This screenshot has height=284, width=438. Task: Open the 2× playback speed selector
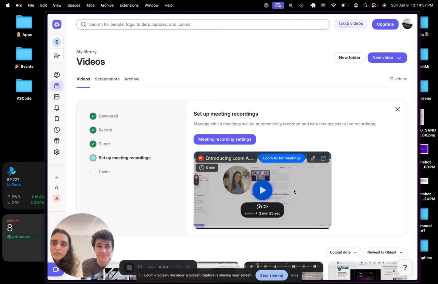(x=262, y=207)
